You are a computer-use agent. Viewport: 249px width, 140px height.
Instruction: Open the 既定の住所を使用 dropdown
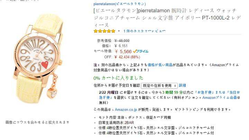(x=159, y=86)
